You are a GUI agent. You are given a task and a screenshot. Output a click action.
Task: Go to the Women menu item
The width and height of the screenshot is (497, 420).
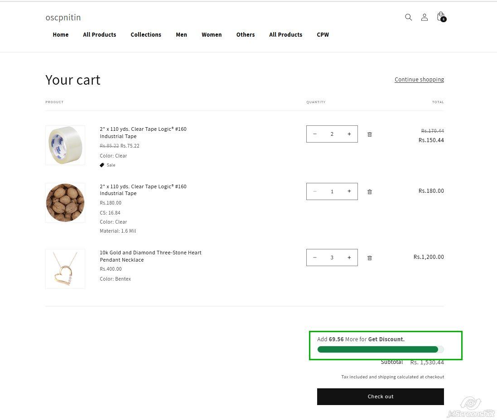point(212,35)
